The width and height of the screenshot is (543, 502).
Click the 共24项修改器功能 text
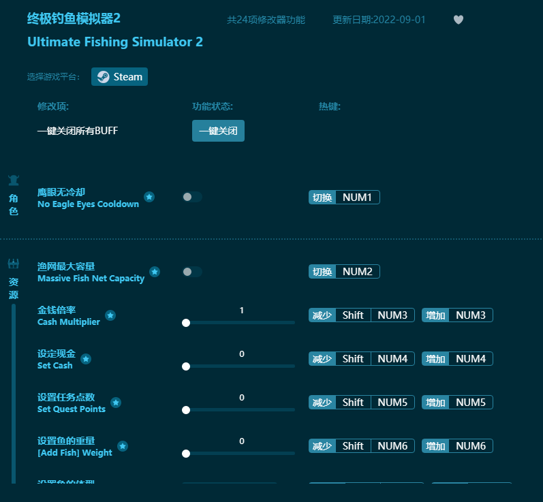[x=266, y=20]
